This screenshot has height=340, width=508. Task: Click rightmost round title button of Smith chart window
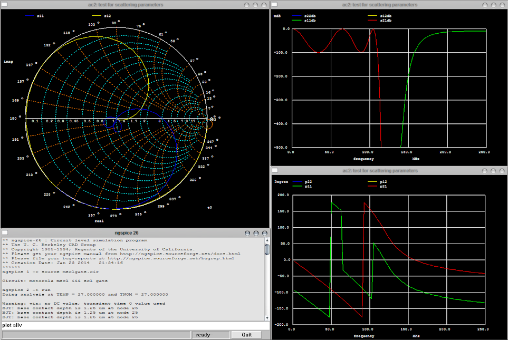[264, 5]
